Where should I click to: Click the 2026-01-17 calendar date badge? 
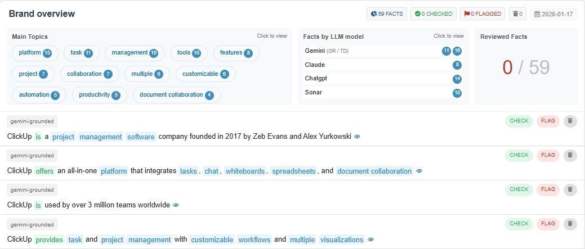(553, 14)
